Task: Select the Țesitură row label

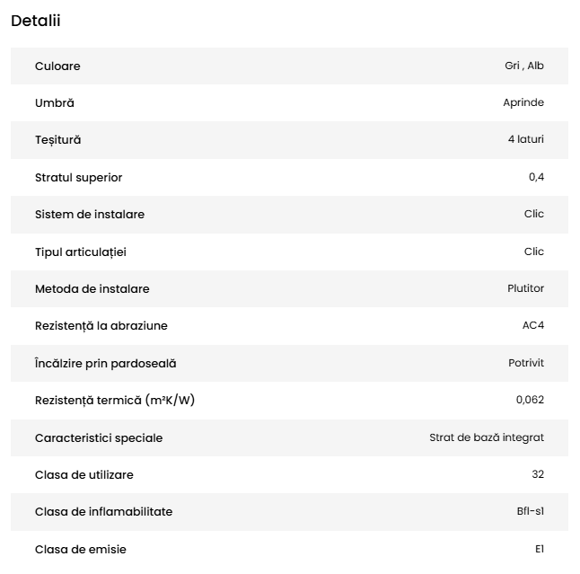Action: (x=57, y=139)
